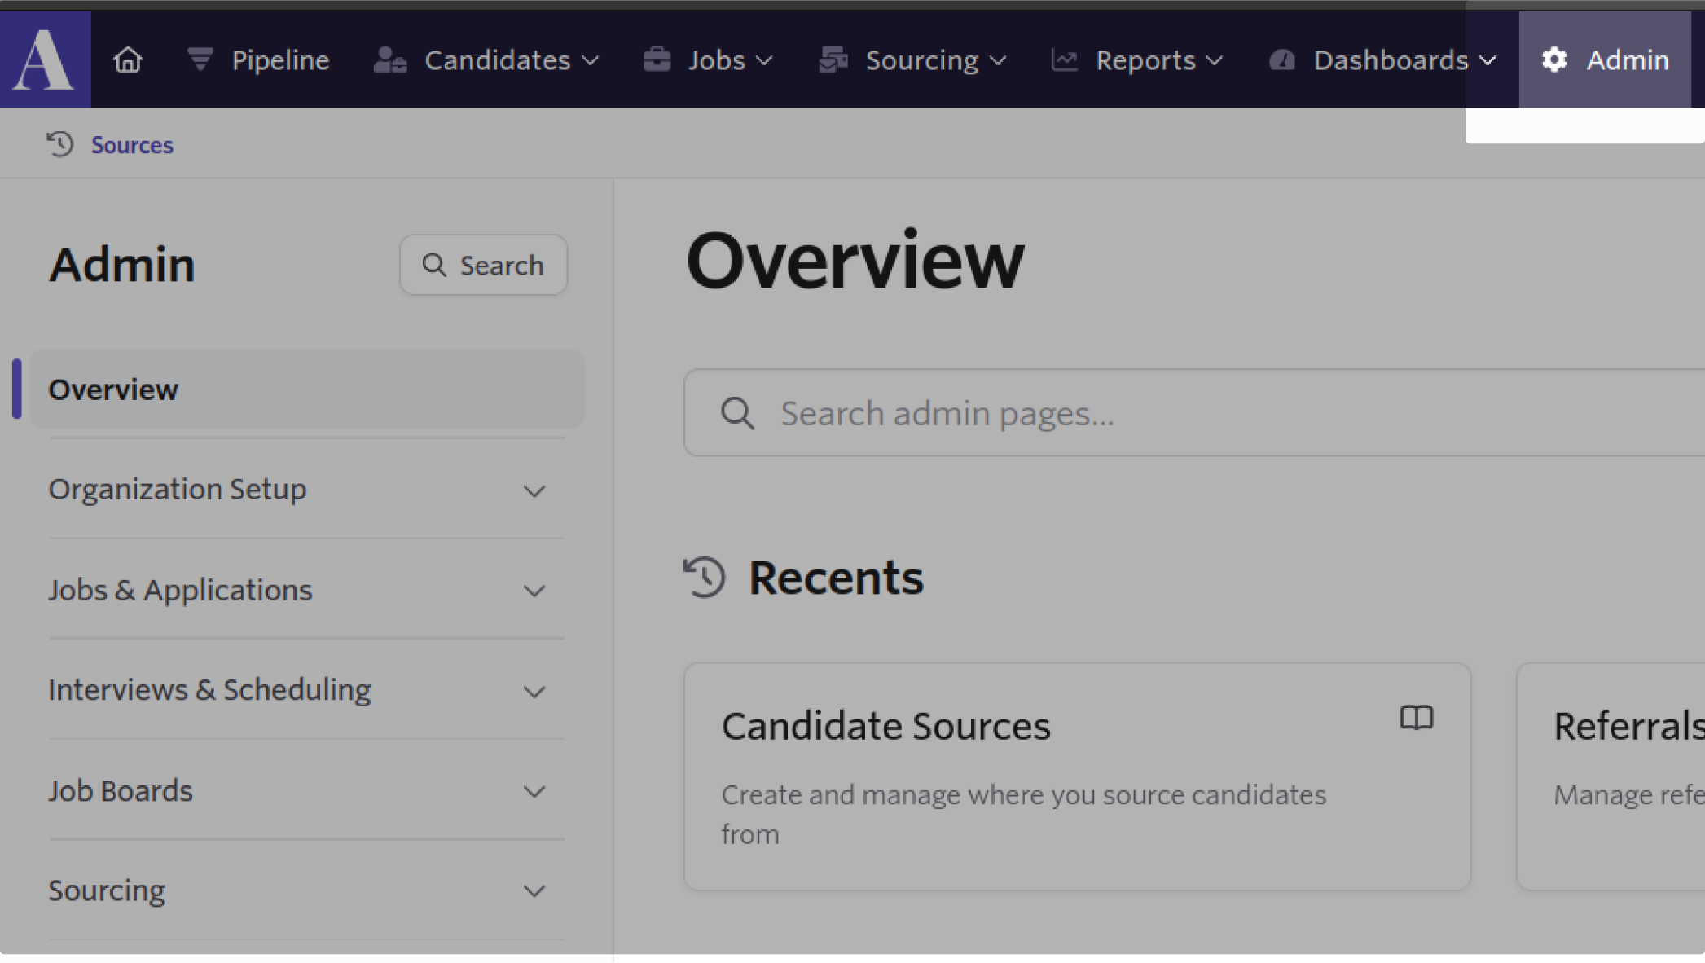
Task: Click the Reports chart icon
Action: pyautogui.click(x=1064, y=59)
